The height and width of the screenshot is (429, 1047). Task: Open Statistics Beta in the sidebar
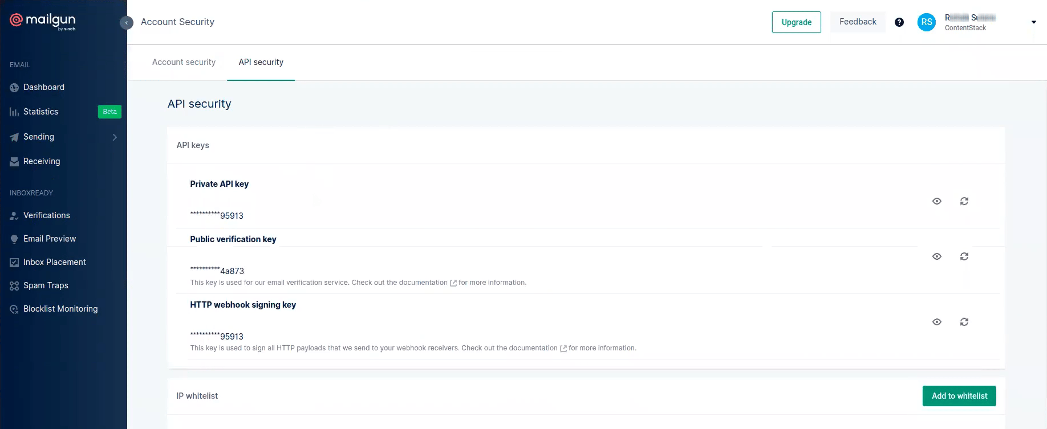click(65, 111)
